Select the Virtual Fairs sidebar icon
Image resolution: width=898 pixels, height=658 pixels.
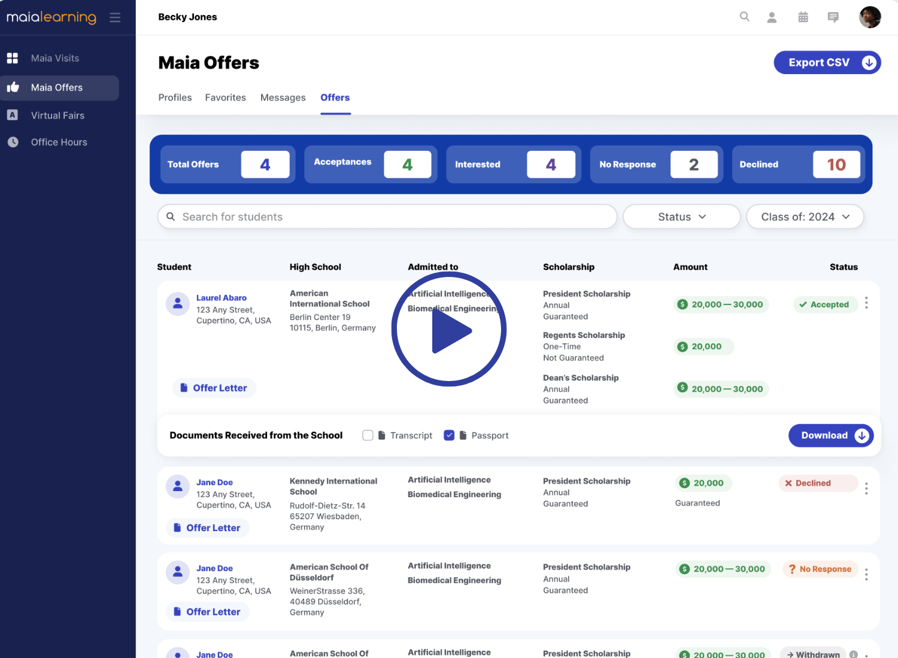coord(13,115)
